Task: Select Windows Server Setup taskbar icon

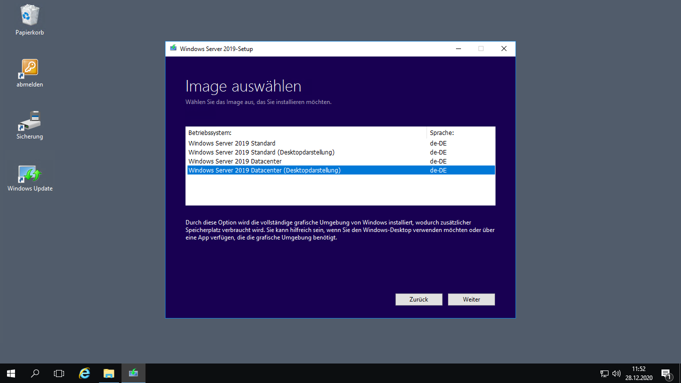Action: pyautogui.click(x=133, y=373)
